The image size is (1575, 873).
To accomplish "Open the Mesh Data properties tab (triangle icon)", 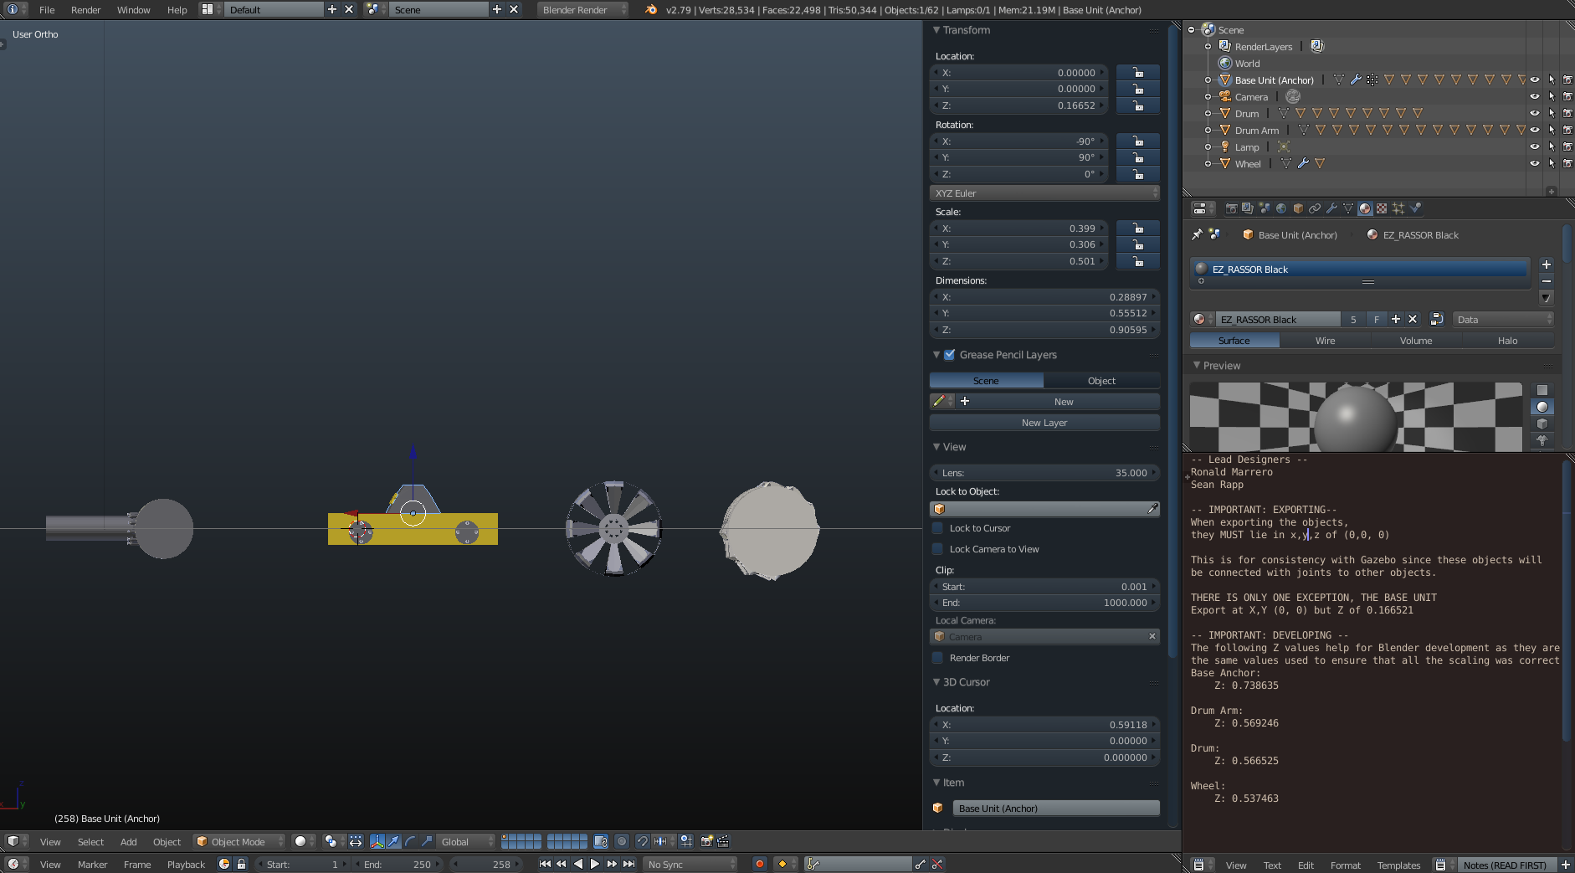I will tap(1348, 208).
